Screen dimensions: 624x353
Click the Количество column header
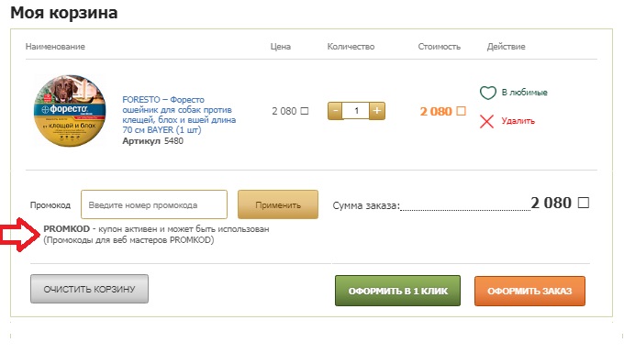point(351,47)
